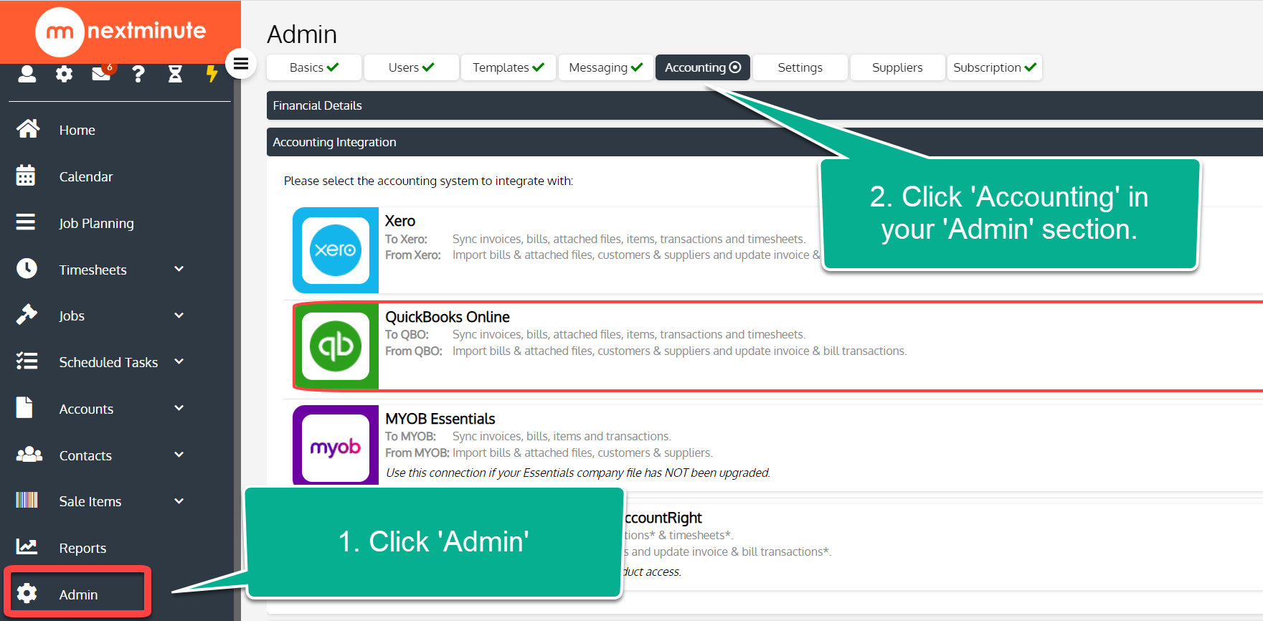The width and height of the screenshot is (1263, 621).
Task: Toggle the hamburger sidebar menu button
Action: 241,64
